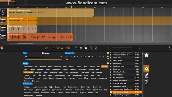Click the microphone icon of track 1
Screen dimensions: 172x97
click(x=3, y=12)
